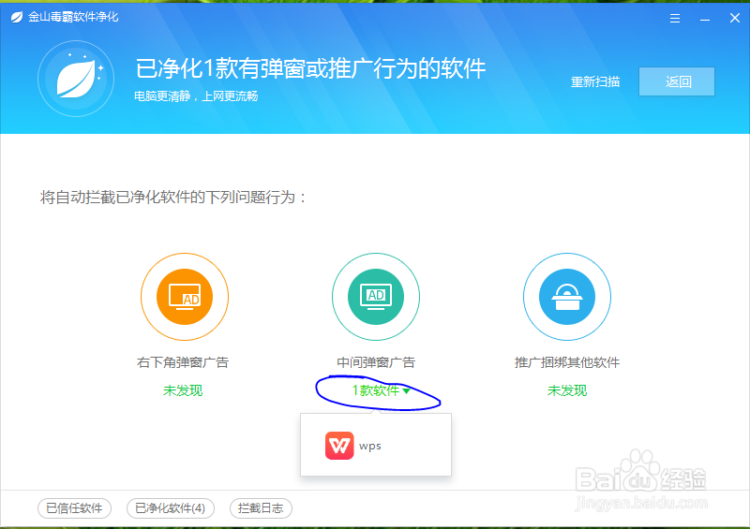Image resolution: width=750 pixels, height=529 pixels.
Task: Click the 中间弹窗广告 label
Action: (376, 362)
